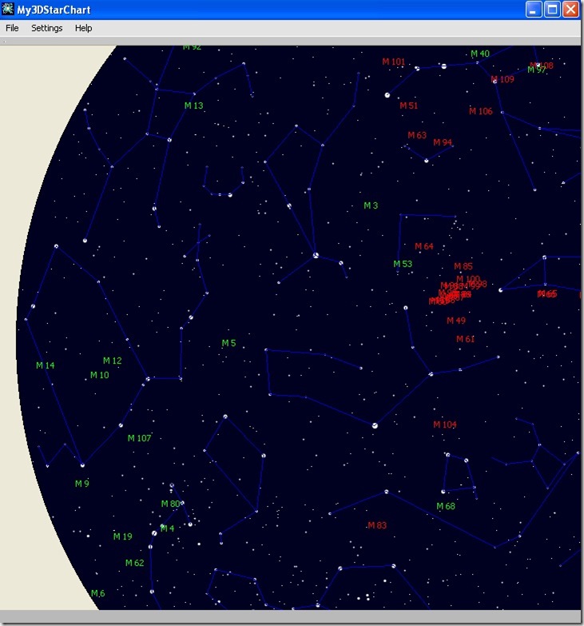Select the M 94 label
The width and height of the screenshot is (584, 626).
point(443,142)
